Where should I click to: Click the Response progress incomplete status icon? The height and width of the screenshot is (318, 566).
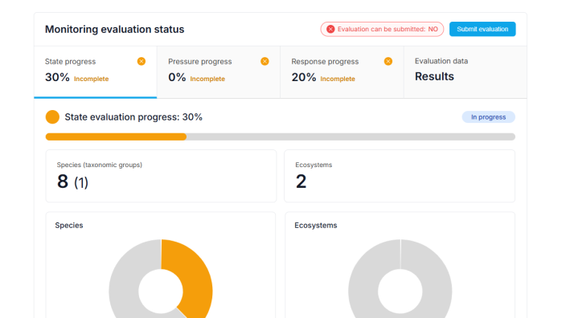(x=388, y=61)
